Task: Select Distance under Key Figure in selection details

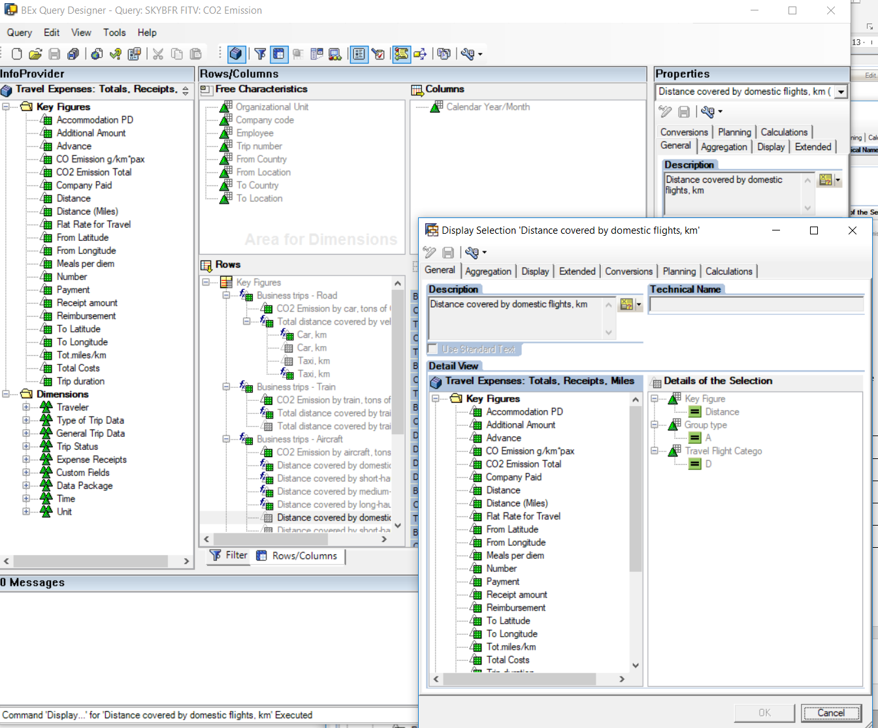Action: point(722,411)
